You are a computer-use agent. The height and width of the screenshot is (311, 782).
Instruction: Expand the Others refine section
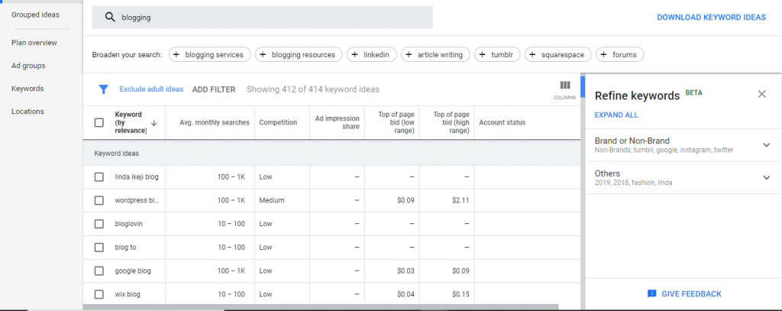coord(767,177)
